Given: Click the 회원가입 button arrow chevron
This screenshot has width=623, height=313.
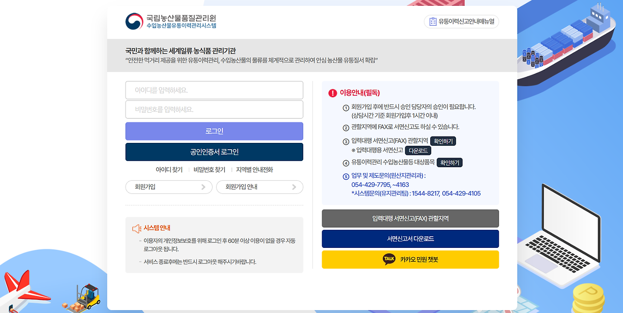Looking at the screenshot, I should [x=203, y=187].
